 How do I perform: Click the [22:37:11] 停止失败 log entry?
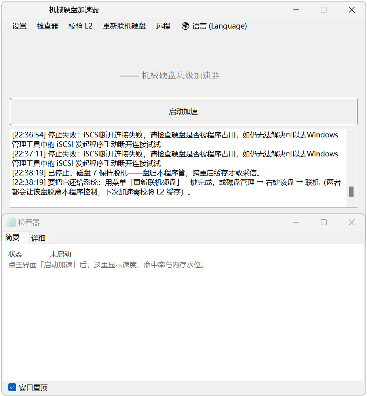tap(175, 159)
